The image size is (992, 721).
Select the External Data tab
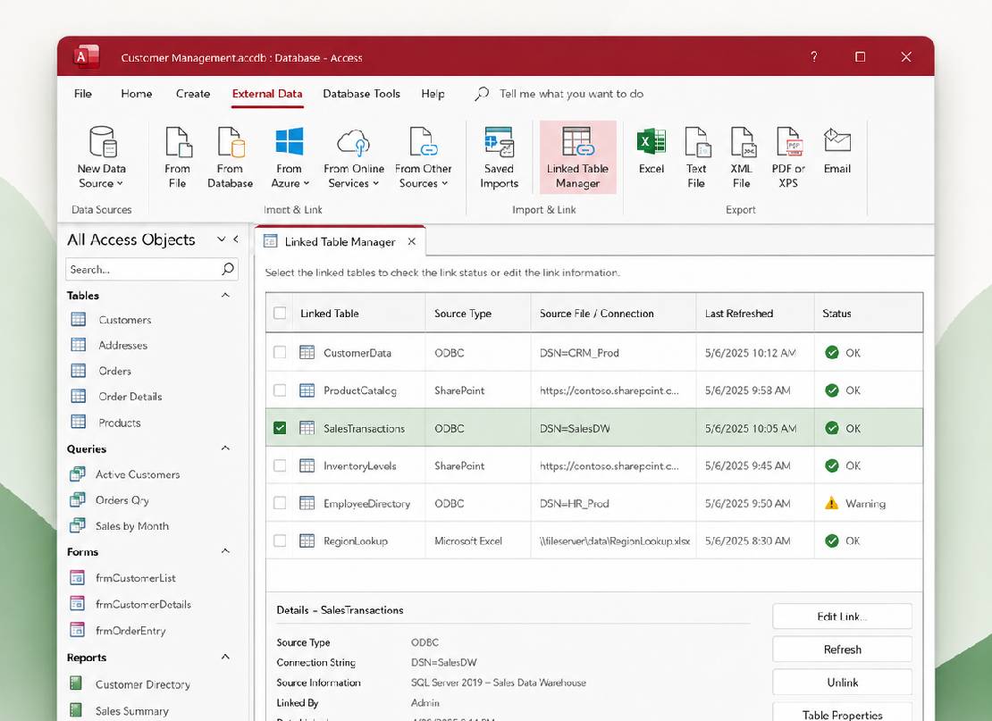point(267,94)
